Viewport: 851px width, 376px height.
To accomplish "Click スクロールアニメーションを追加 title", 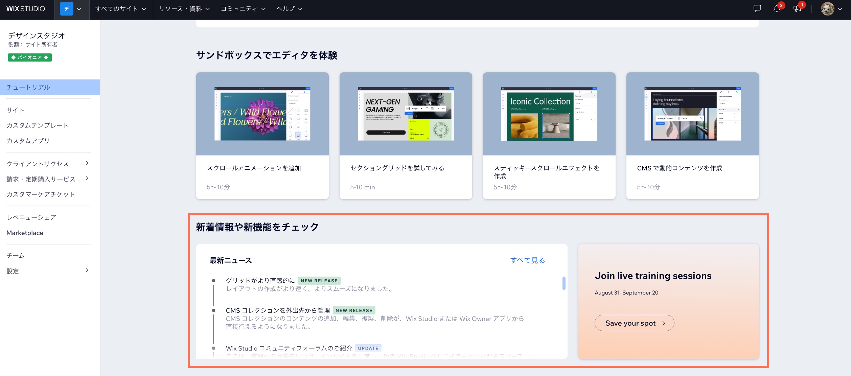I will pyautogui.click(x=254, y=168).
